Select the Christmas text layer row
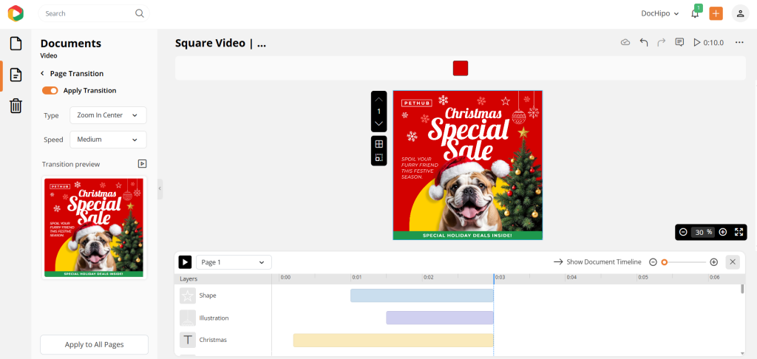This screenshot has width=757, height=359. click(223, 340)
